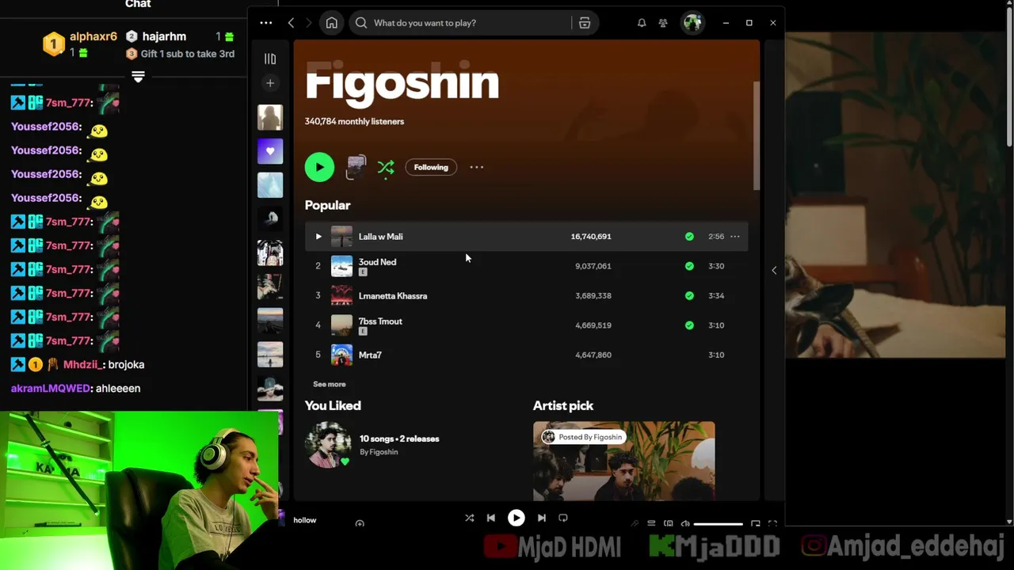The height and width of the screenshot is (570, 1014).
Task: Open the miniplayer icon
Action: click(x=756, y=523)
